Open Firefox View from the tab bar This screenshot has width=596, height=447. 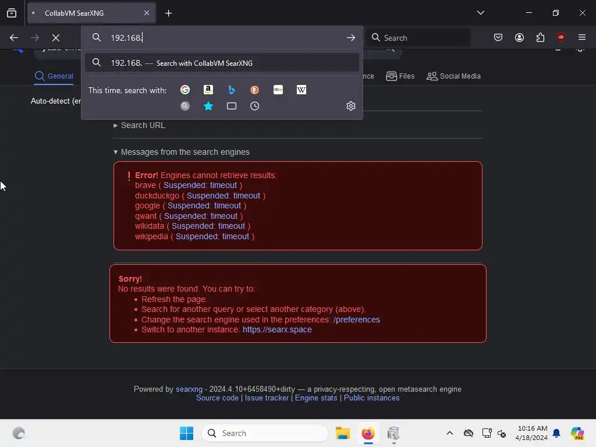pyautogui.click(x=12, y=13)
